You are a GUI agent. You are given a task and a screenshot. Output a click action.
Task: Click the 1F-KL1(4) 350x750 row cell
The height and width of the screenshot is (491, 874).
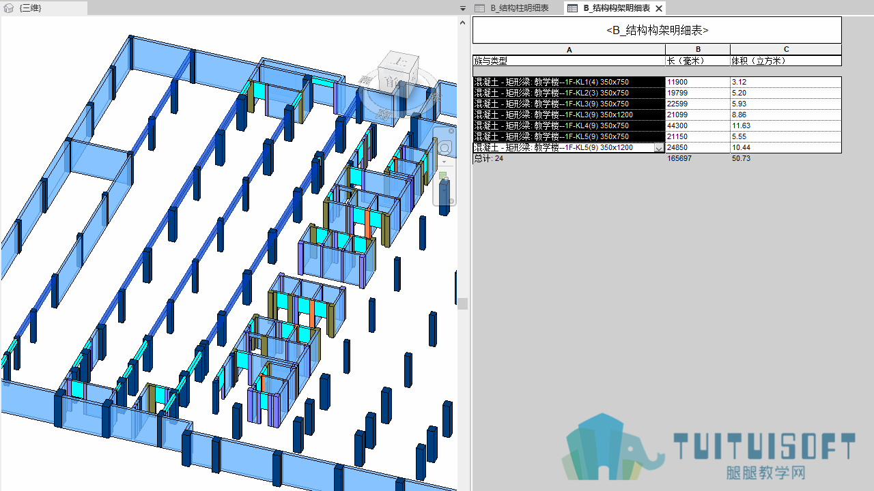(x=569, y=82)
